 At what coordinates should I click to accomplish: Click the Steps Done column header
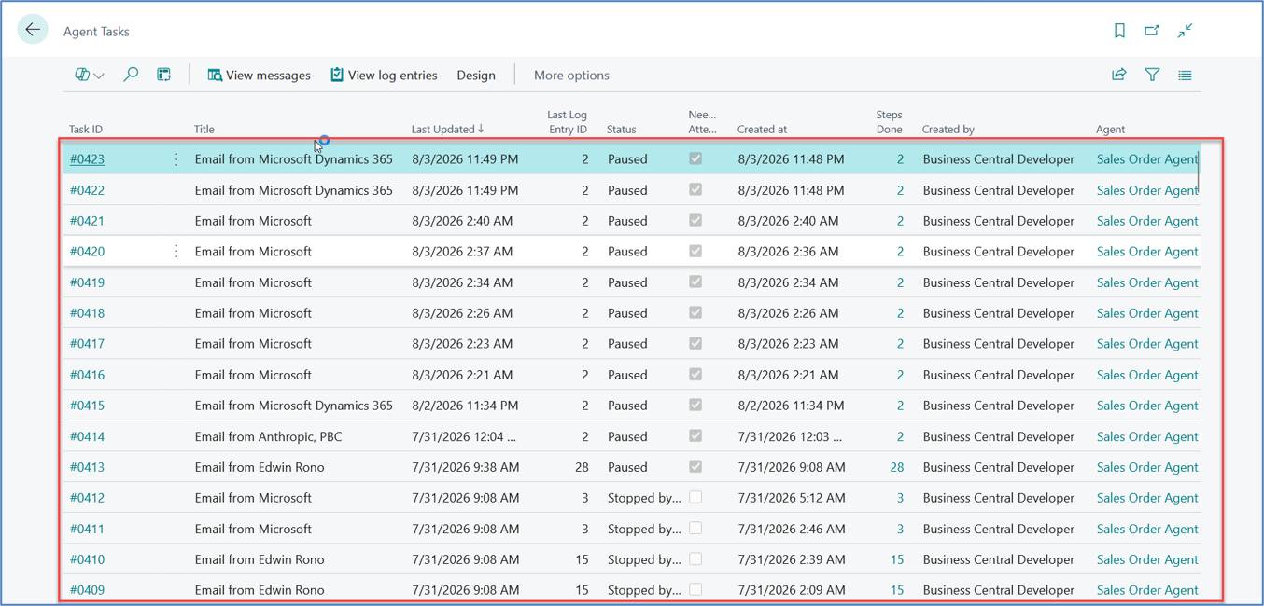point(889,122)
